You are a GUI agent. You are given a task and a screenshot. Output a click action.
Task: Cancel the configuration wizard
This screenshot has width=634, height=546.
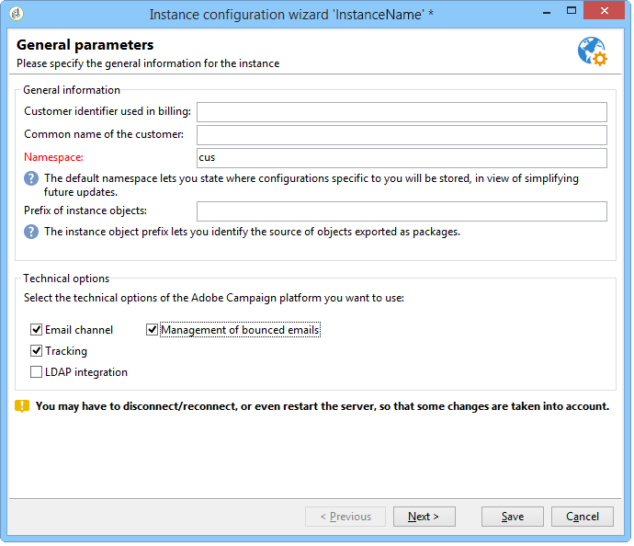tap(583, 517)
